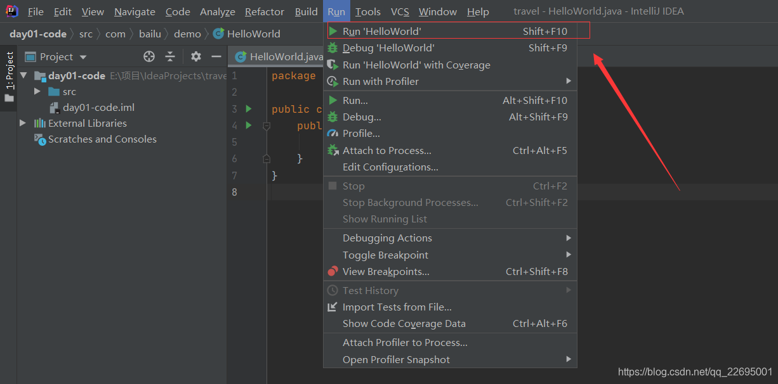Open the Debugging Actions submenu arrow
Screen dimensions: 778x384
569,238
